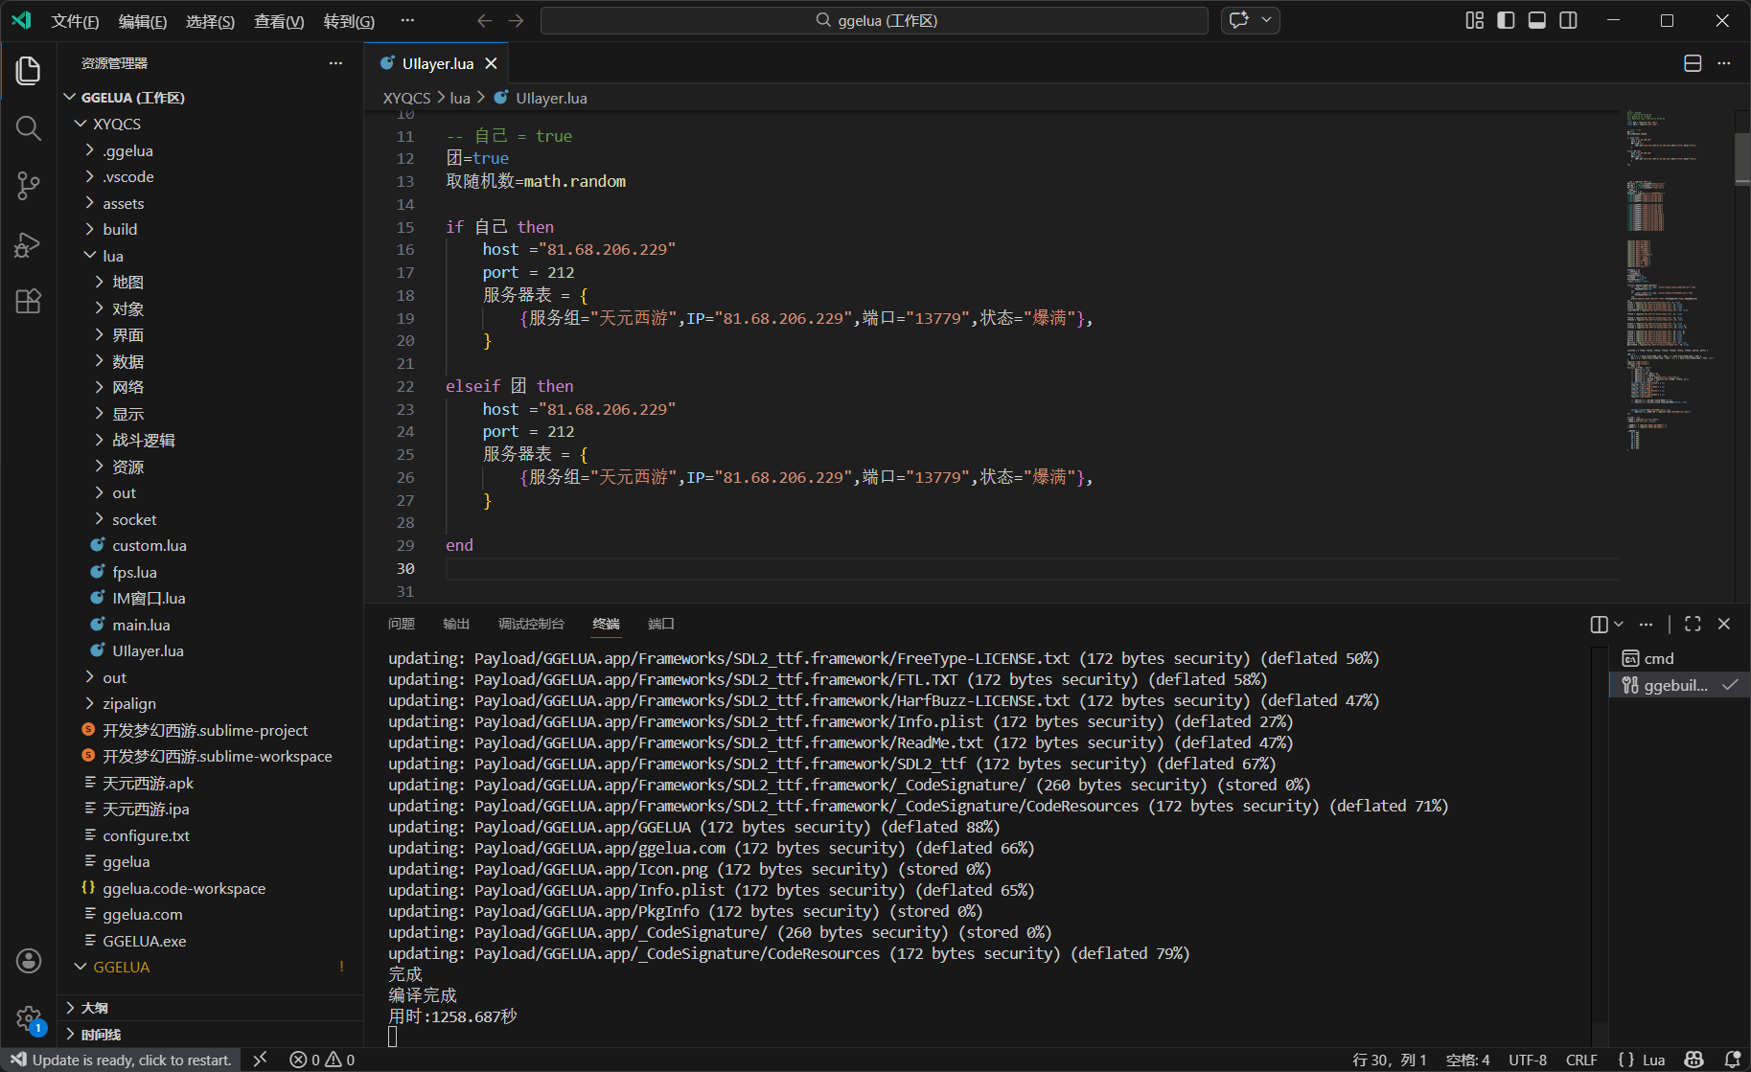1751x1072 pixels.
Task: Toggle the bottom panel visibility
Action: pos(1537,20)
